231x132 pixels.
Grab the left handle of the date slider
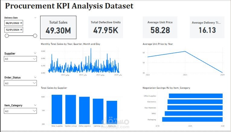tap(7, 36)
